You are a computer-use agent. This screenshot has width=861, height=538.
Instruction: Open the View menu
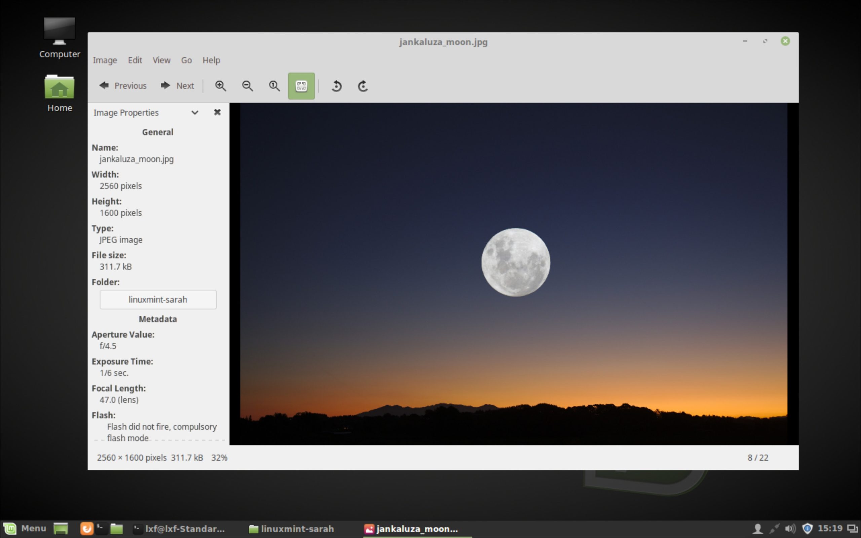coord(161,60)
